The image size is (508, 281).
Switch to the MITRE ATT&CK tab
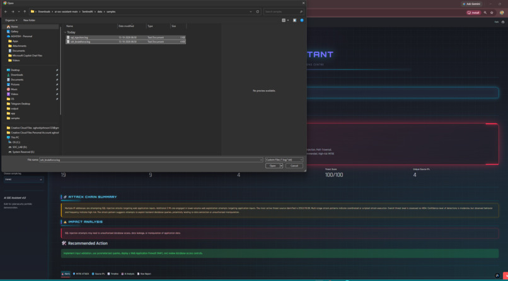coord(81,274)
